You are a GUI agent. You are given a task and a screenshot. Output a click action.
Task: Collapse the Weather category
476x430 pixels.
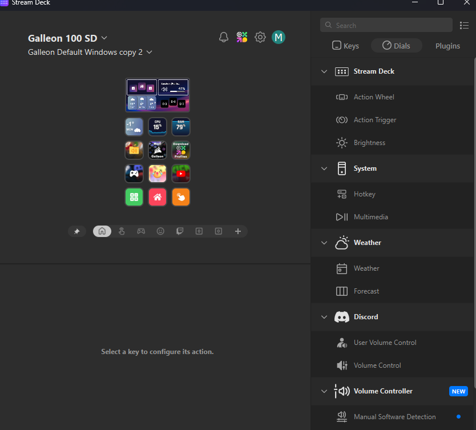click(x=324, y=243)
